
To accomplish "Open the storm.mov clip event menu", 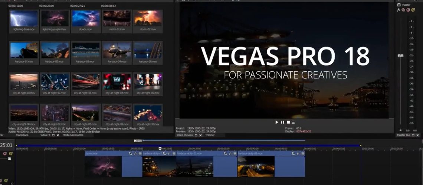I will (x=140, y=154).
